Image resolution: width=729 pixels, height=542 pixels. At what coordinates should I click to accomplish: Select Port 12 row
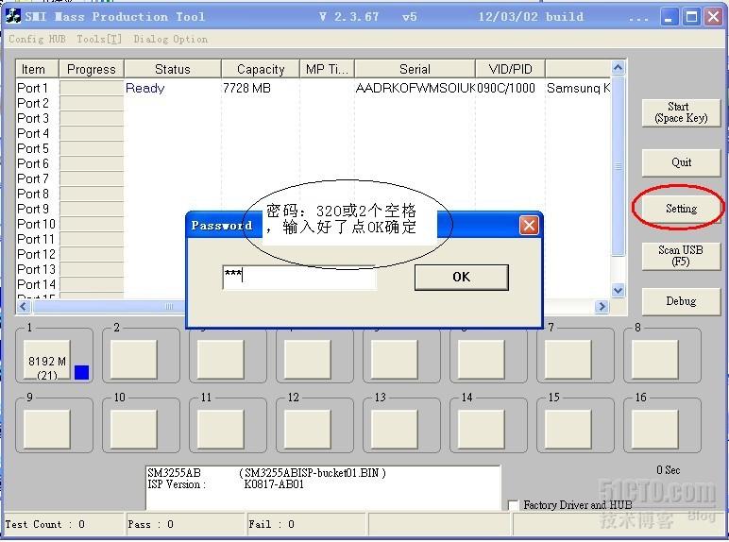tap(100, 254)
